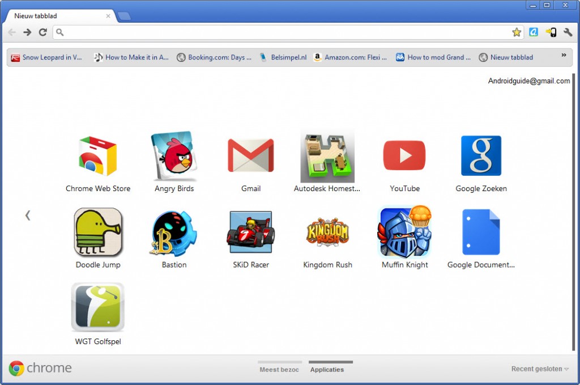Screen dimensions: 580x385
Task: Open the Gmail app icon
Action: (250, 156)
